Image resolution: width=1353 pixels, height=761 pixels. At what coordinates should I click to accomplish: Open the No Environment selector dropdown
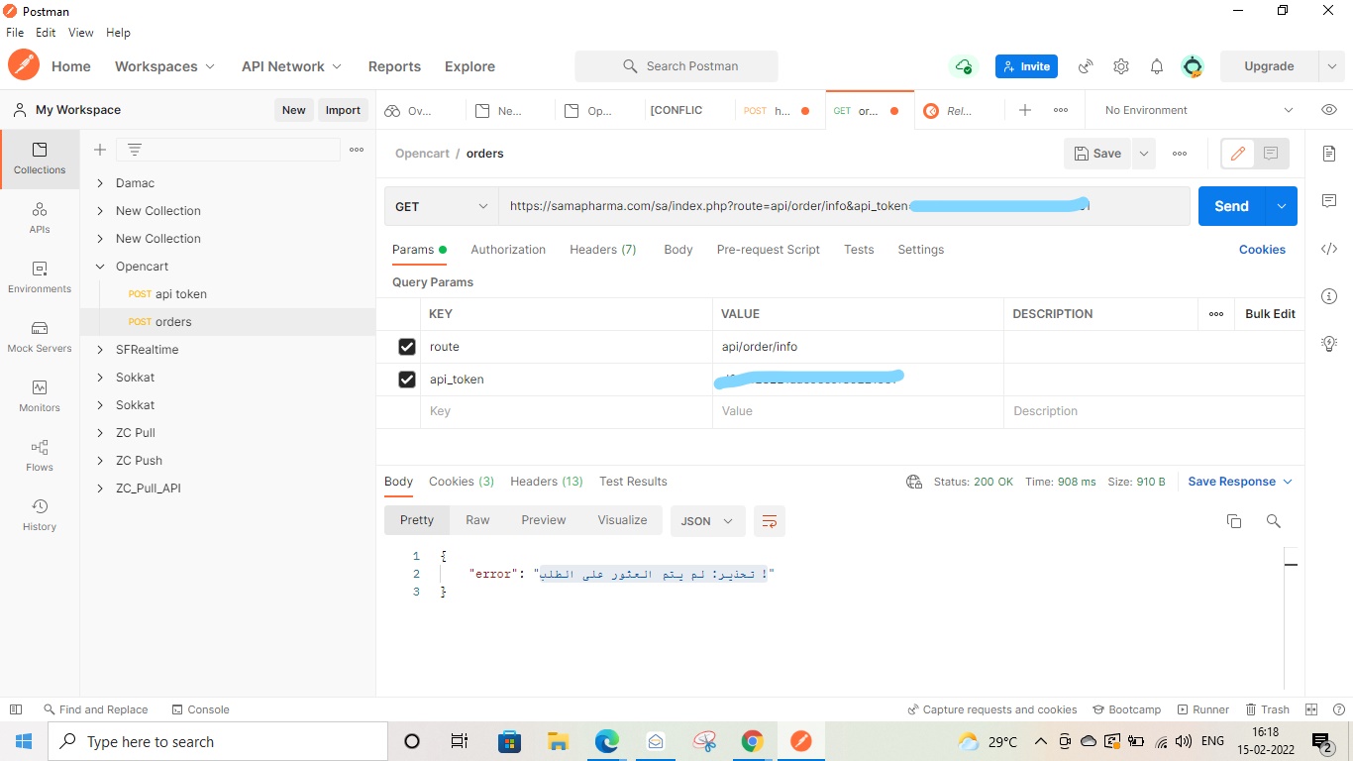tap(1198, 110)
